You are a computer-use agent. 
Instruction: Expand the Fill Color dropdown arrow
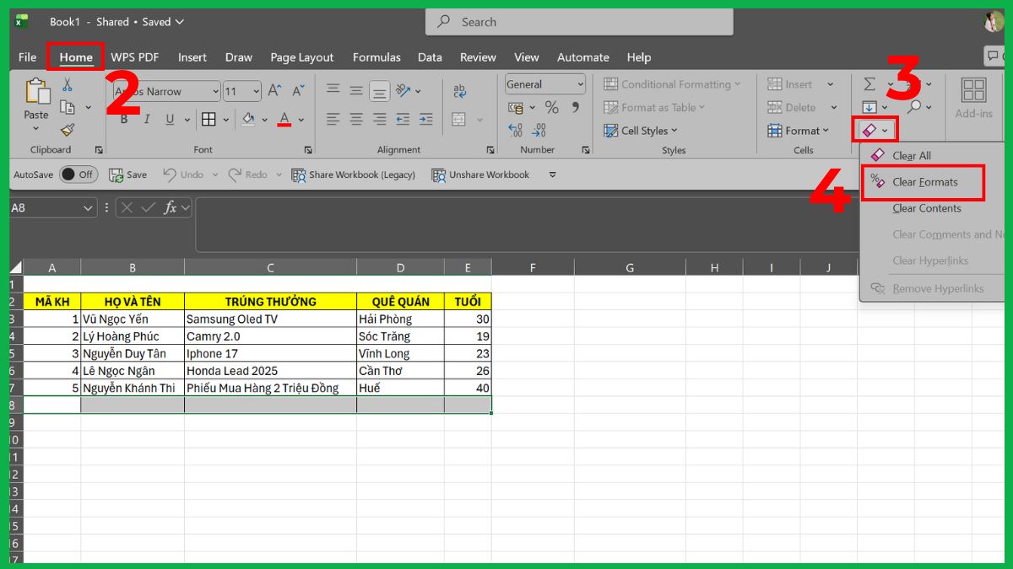[265, 119]
